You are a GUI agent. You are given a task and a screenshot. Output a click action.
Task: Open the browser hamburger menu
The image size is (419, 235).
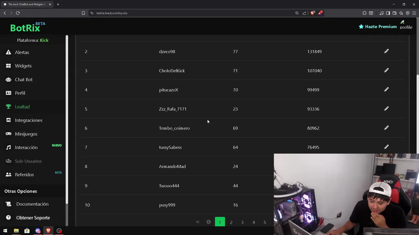414,13
